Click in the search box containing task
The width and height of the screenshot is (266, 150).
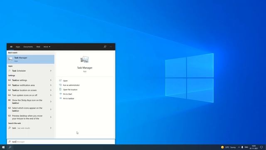click(x=61, y=142)
